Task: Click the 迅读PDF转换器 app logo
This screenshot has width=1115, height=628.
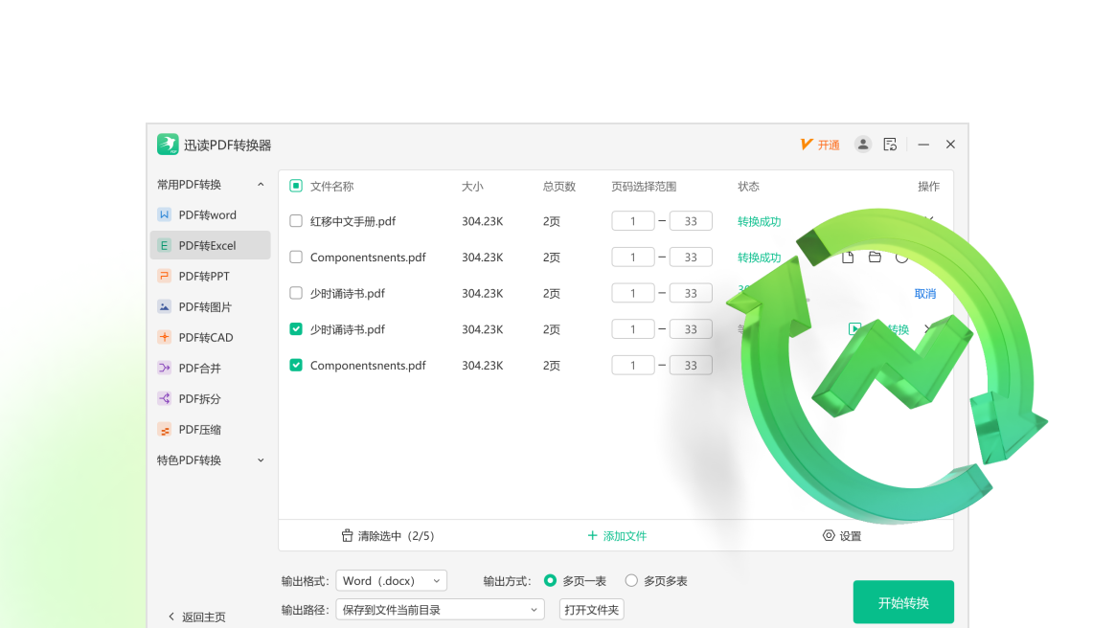Action: click(x=168, y=145)
